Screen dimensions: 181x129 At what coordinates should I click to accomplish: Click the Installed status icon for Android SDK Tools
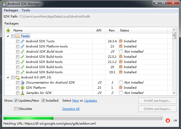[x=121, y=41]
